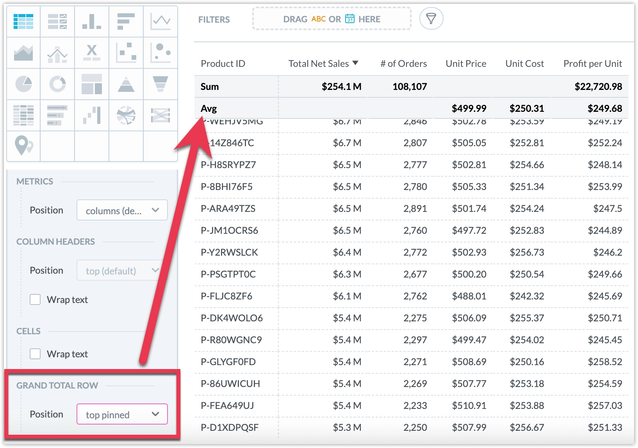This screenshot has width=638, height=448.
Task: Click the drag filters placeholder area
Action: tap(331, 19)
